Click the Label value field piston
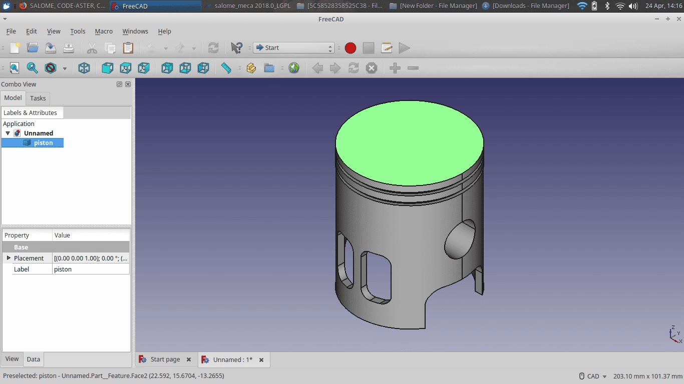 point(91,269)
